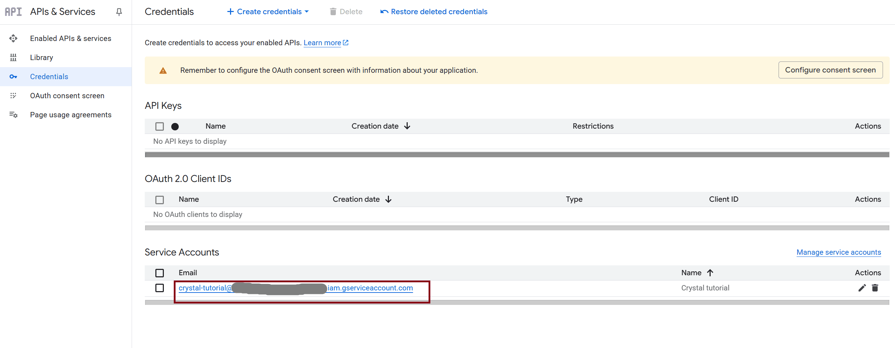Click the OAuth Creation date header
This screenshot has width=895, height=348.
[x=356, y=199]
